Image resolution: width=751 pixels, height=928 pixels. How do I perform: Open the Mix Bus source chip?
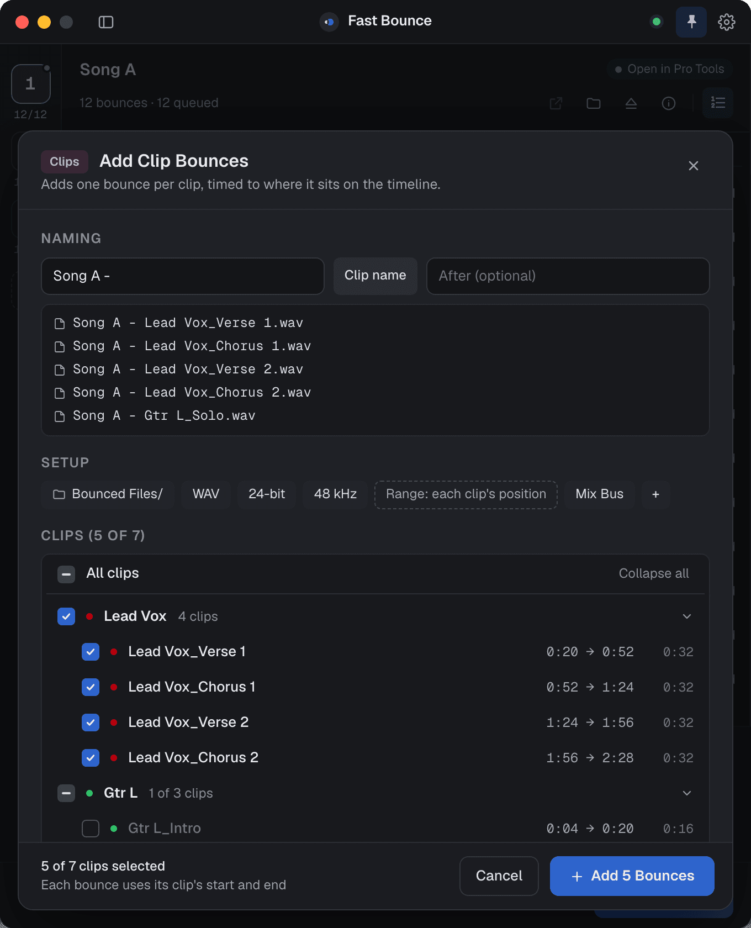point(600,494)
